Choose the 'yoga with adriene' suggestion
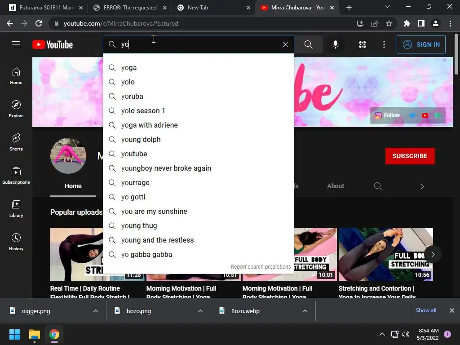 point(199,125)
